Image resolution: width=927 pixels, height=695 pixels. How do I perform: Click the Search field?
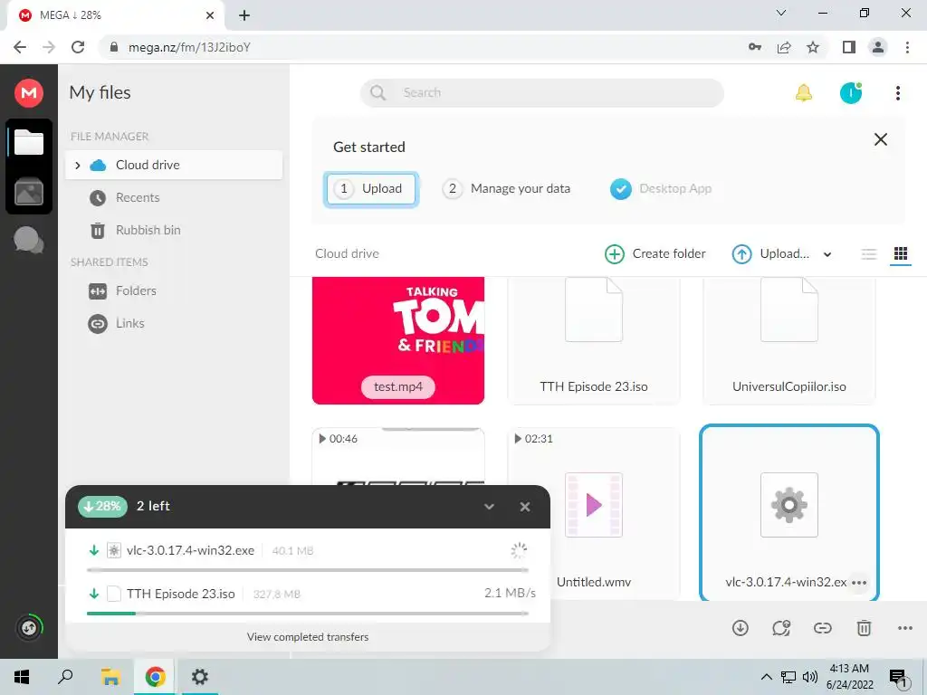(x=541, y=93)
